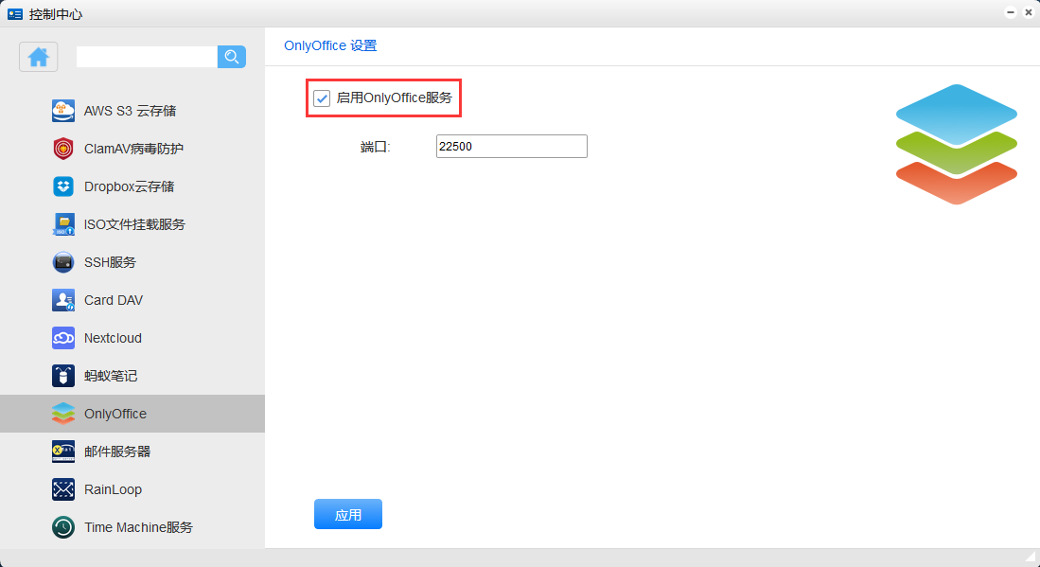Open Card DAV settings
This screenshot has height=567, width=1040.
pyautogui.click(x=114, y=300)
